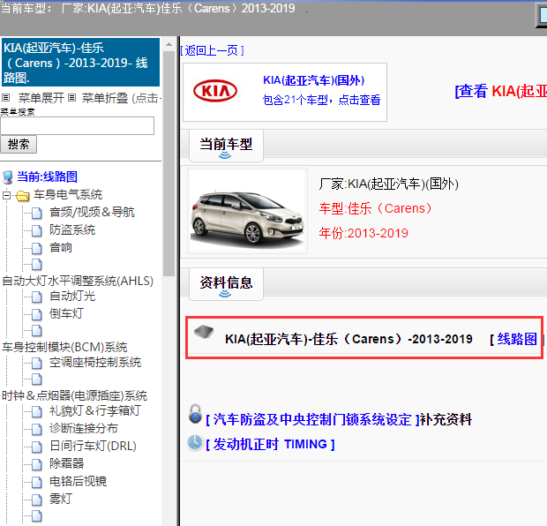Select the 当前车型 tab
The height and width of the screenshot is (526, 547).
click(226, 146)
